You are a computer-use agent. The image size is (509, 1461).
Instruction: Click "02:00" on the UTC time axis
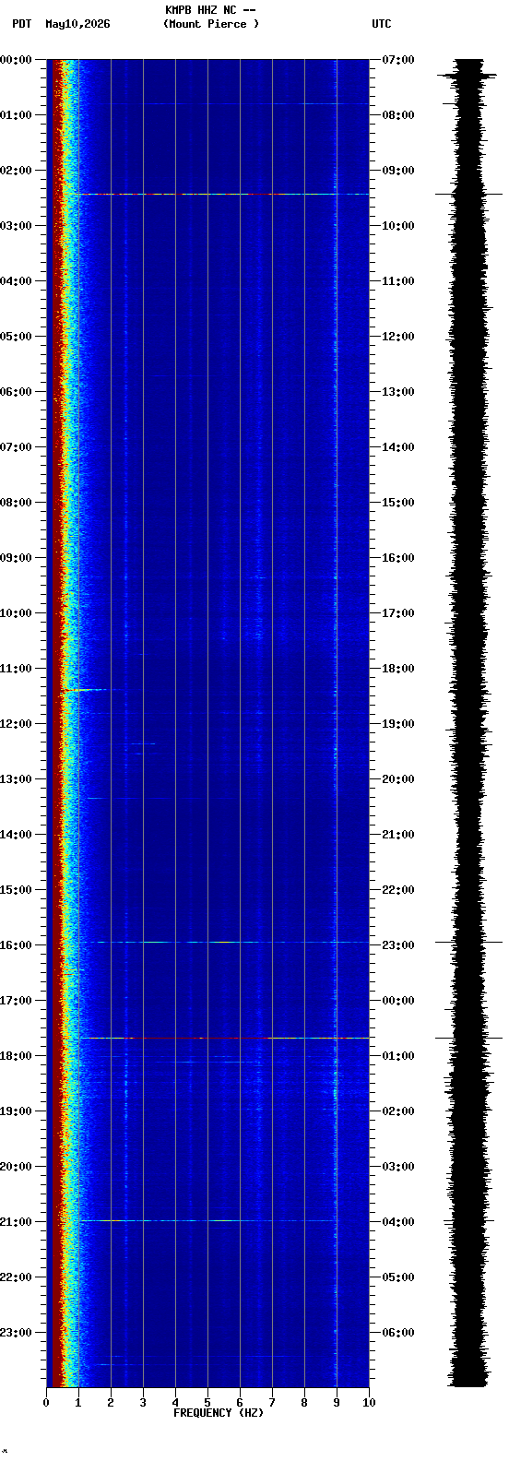pos(398,1111)
